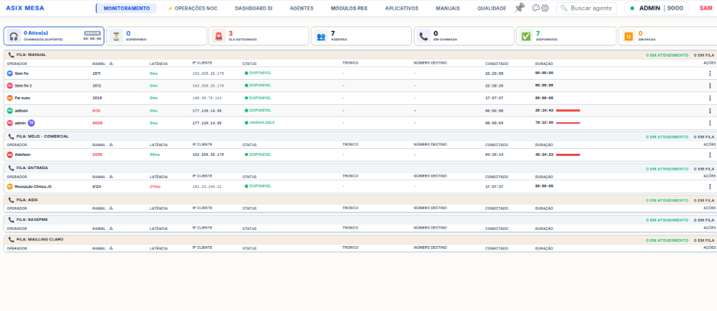The width and height of the screenshot is (717, 311).
Task: Click the green check icon on Disponíveis card
Action: click(x=527, y=36)
